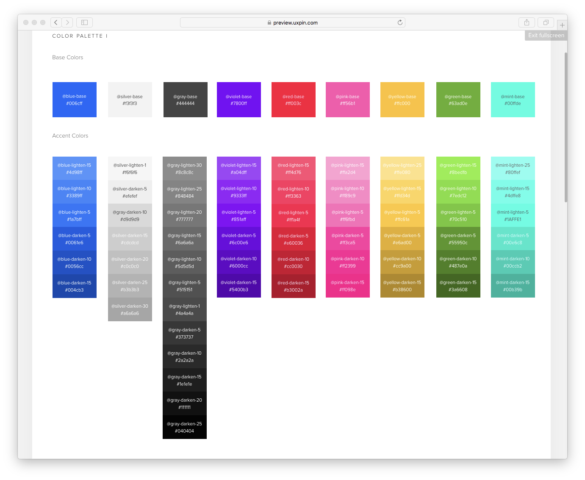The image size is (585, 480).
Task: Pick the @violet-base #7800ff swatch
Action: pyautogui.click(x=239, y=100)
